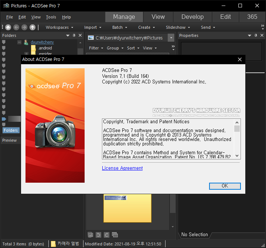Switch to Develop mode tab
Image resolution: width=266 pixels, height=248 pixels.
[x=192, y=17]
